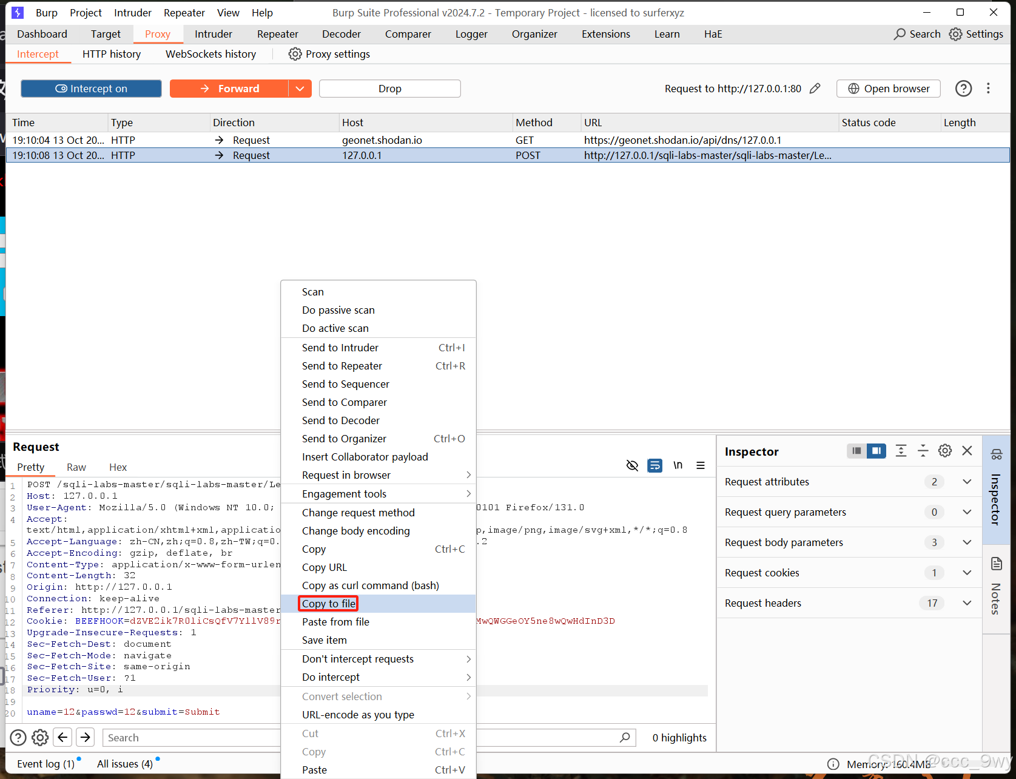This screenshot has height=779, width=1016.
Task: Toggle the hidden characters eye icon
Action: [x=632, y=465]
